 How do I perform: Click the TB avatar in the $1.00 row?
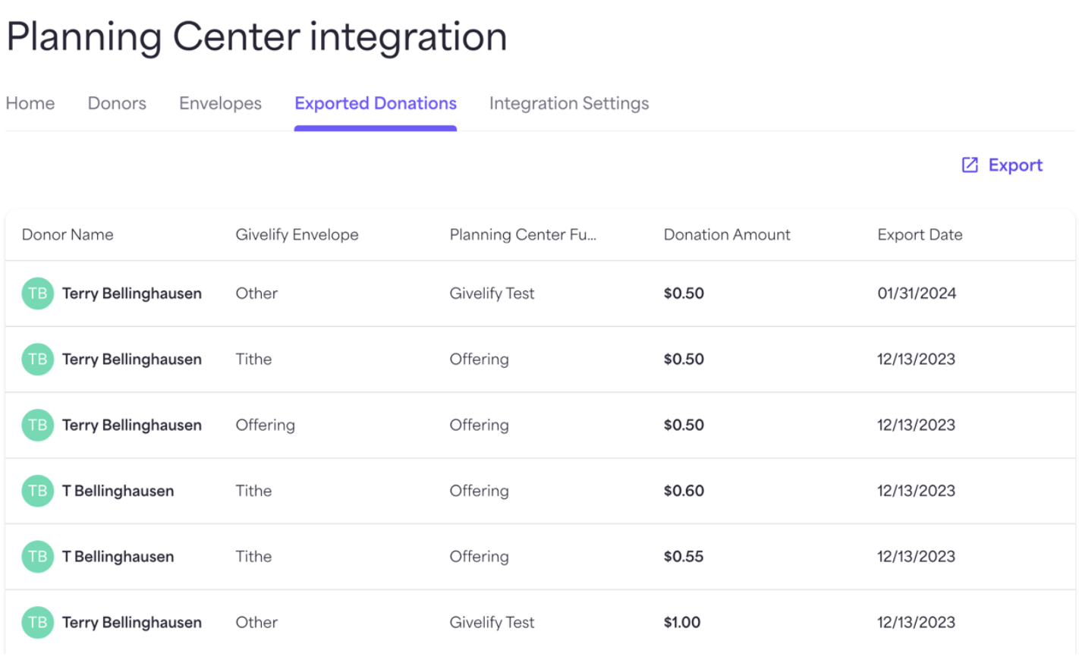[38, 622]
